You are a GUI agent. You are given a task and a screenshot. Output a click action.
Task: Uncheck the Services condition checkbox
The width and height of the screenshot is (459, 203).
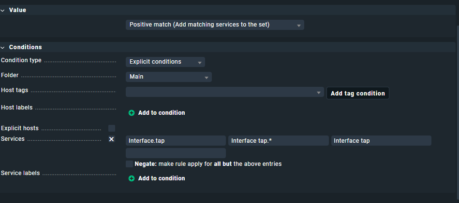112,139
